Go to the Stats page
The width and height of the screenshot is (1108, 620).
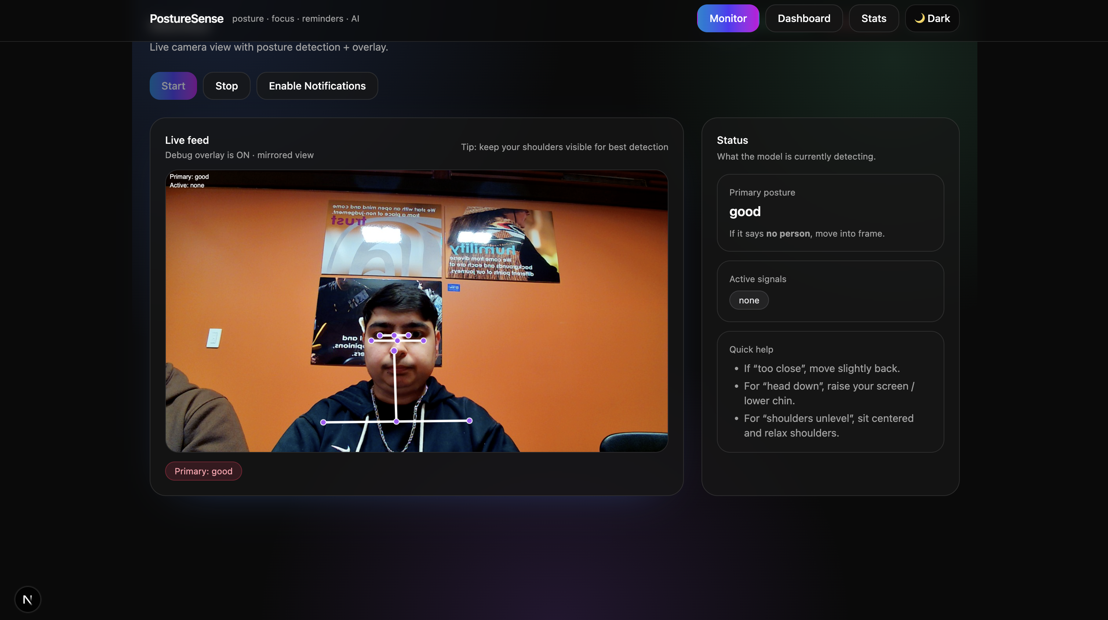pyautogui.click(x=874, y=18)
